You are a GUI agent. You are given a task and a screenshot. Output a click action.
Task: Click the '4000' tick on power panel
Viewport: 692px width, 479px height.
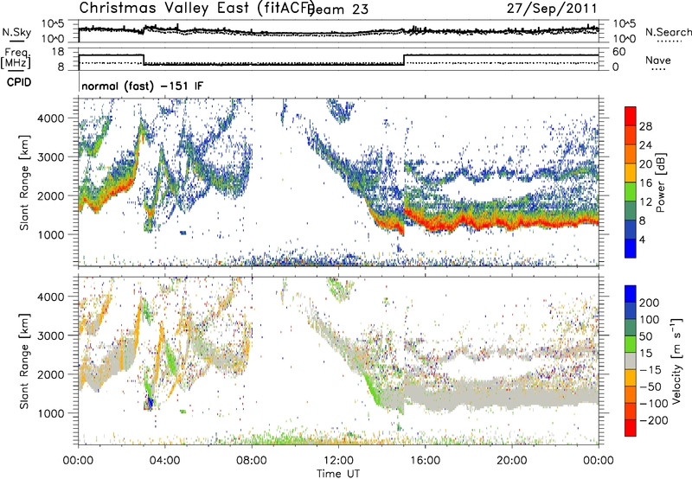coord(50,118)
